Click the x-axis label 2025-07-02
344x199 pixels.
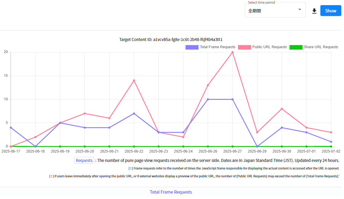(331, 151)
